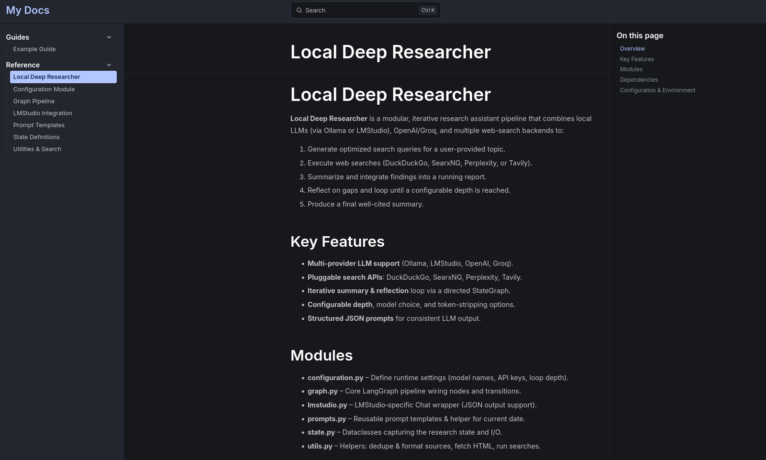Viewport: 766px width, 460px height.
Task: Select Local Deep Researcher in sidebar
Action: (x=47, y=77)
